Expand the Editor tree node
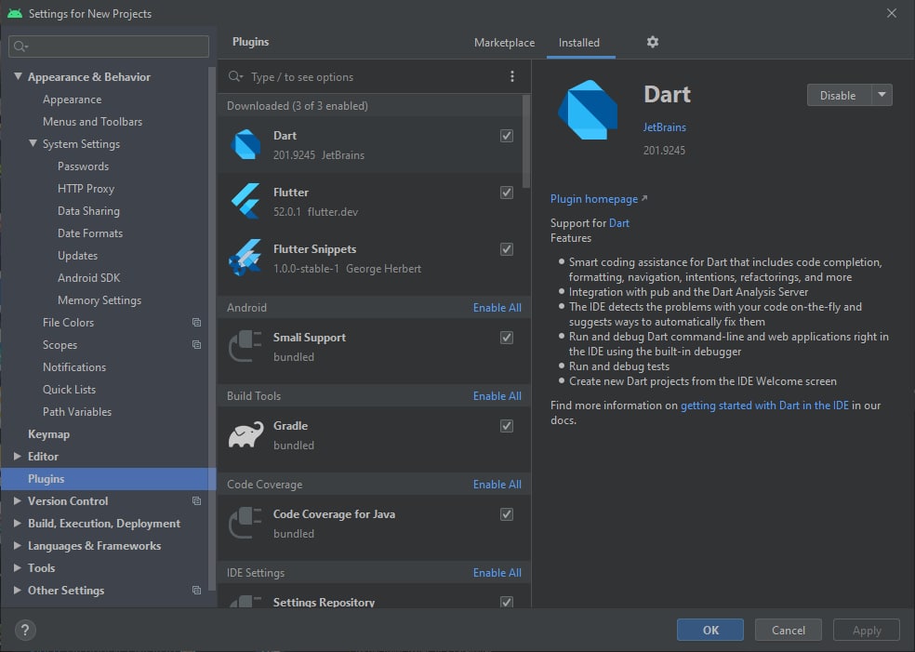This screenshot has width=915, height=652. pos(18,456)
